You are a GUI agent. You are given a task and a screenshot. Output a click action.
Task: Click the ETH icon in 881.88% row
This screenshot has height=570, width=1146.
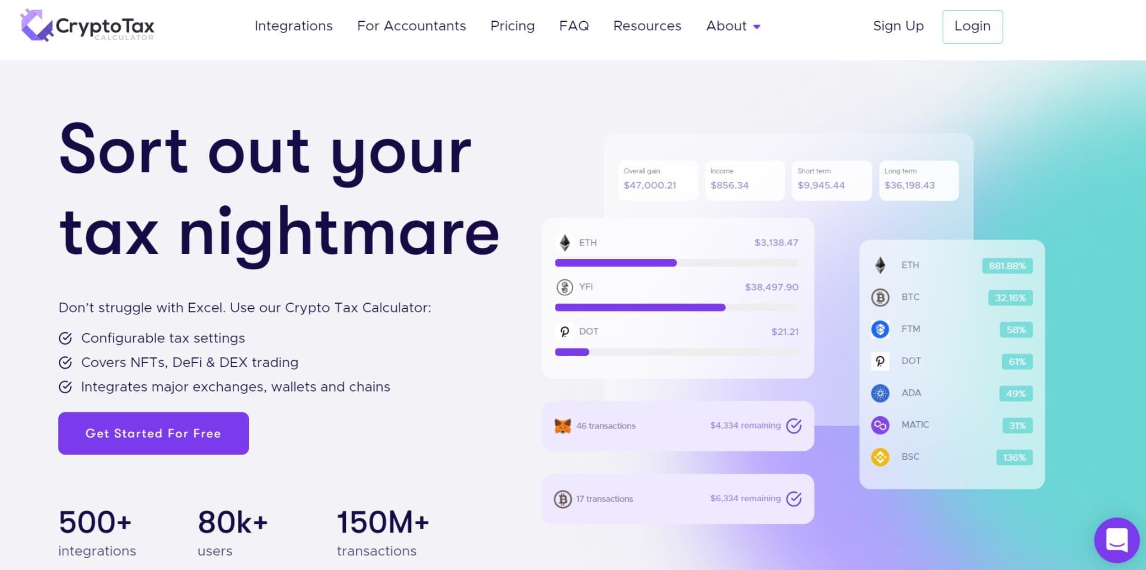pyautogui.click(x=880, y=265)
